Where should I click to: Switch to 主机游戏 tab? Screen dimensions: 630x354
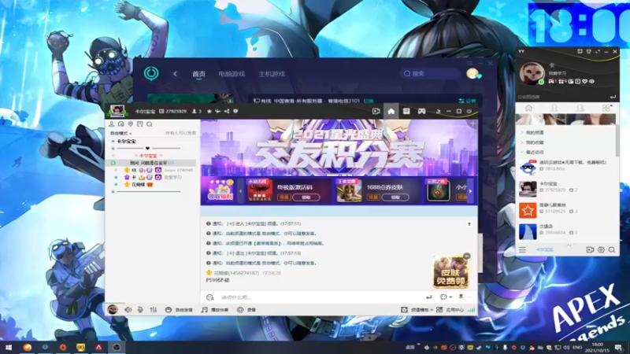[272, 74]
